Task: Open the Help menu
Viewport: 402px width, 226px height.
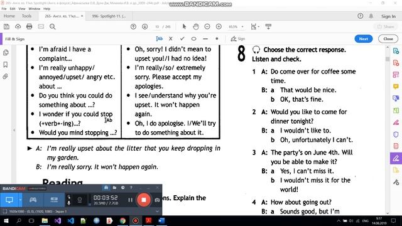Action: pos(46,8)
